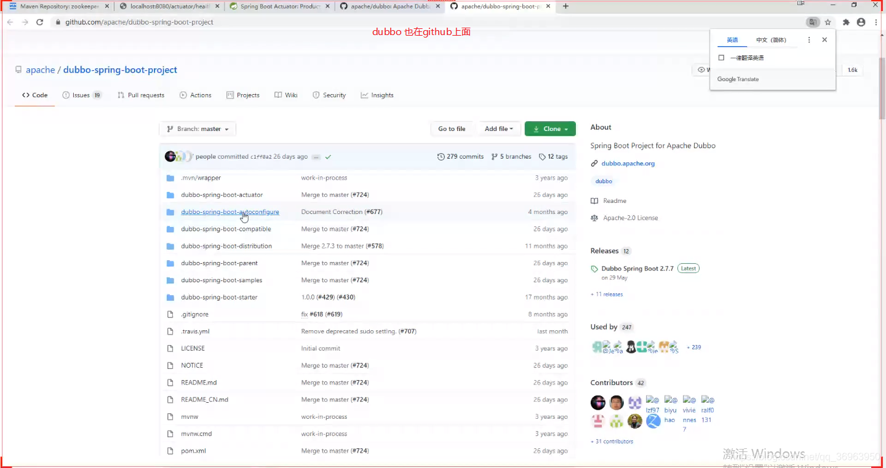The width and height of the screenshot is (886, 468).
Task: Select the Chinese Simplified translate tab
Action: (771, 40)
